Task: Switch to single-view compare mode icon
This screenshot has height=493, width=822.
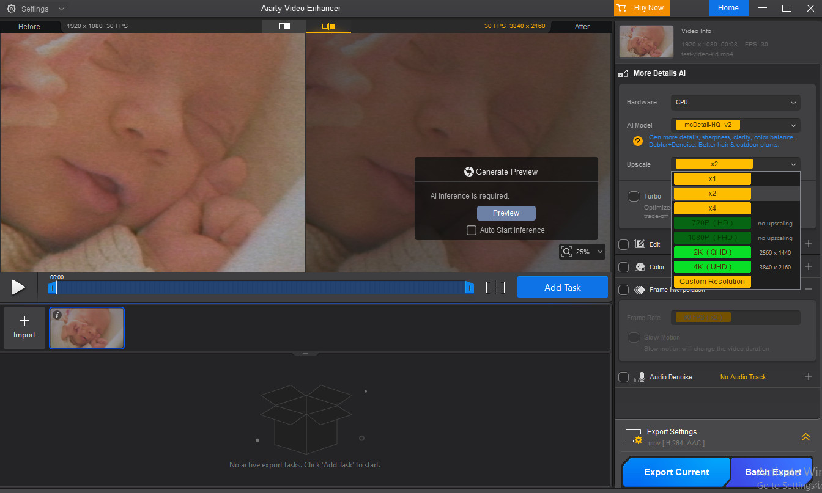Action: 284,26
